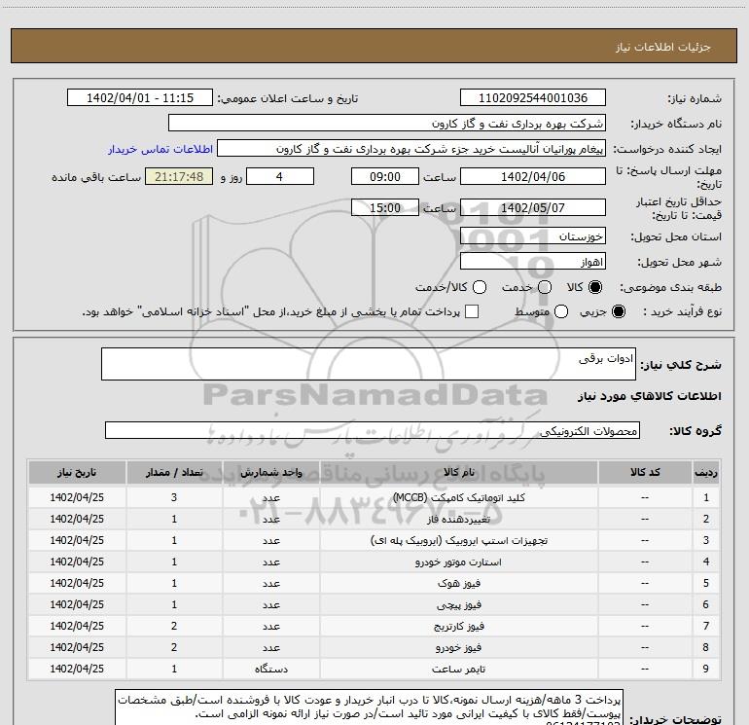The height and width of the screenshot is (725, 749).
Task: Click the ردیف column header
Action: coord(706,472)
